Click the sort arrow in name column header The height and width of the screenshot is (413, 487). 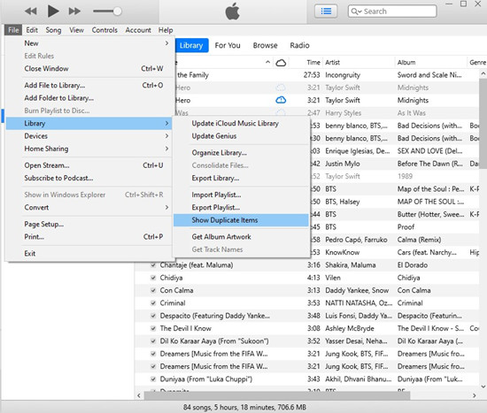[x=267, y=63]
